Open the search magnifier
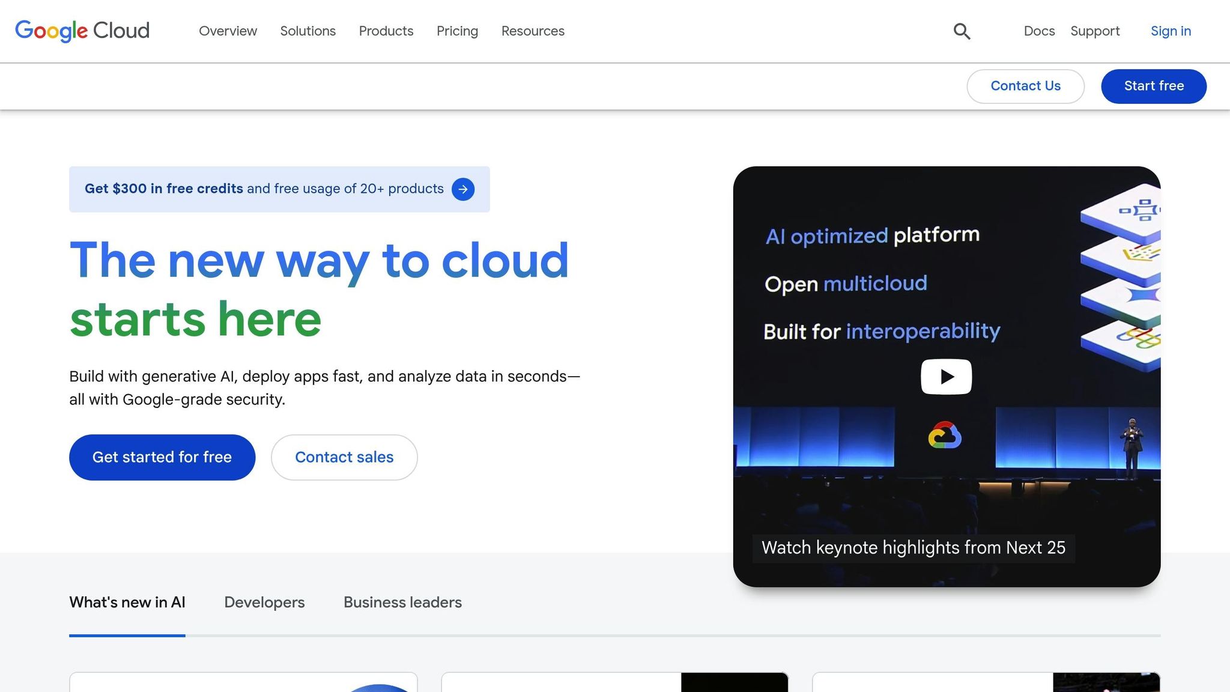 [962, 31]
